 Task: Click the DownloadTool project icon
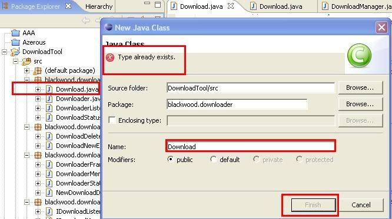(15, 52)
